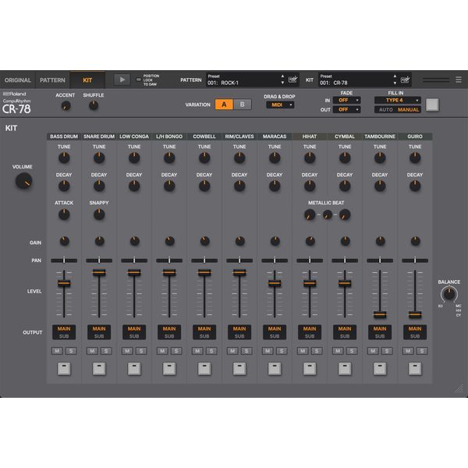Screen dimensions: 468x468
Task: Click the Cymbal TUNE knob
Action: (345, 158)
